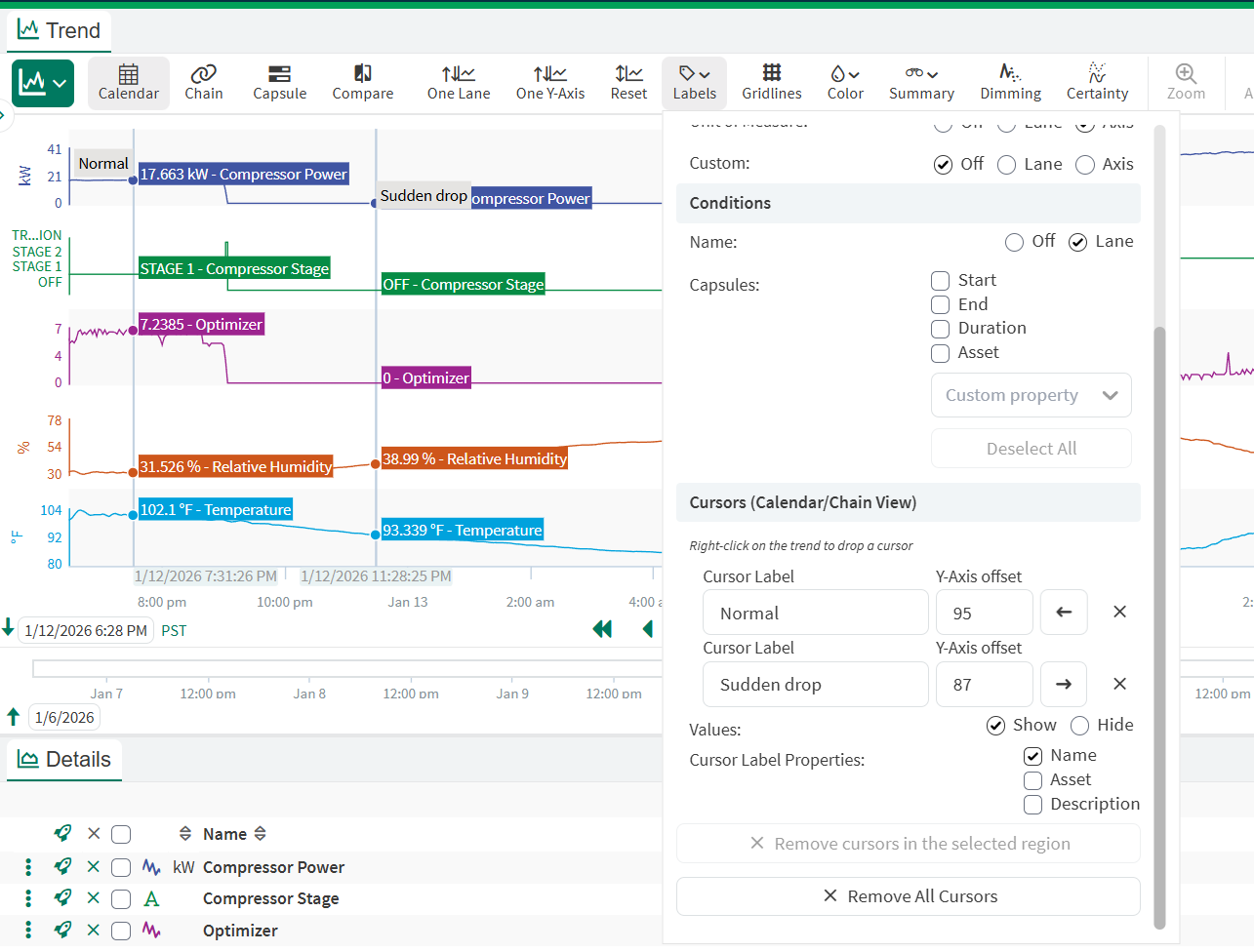This screenshot has height=952, width=1254.
Task: Toggle Gridlines in the toolbar
Action: pos(771,82)
